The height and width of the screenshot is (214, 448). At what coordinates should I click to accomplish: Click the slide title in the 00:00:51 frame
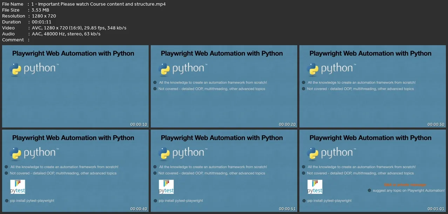(222, 138)
